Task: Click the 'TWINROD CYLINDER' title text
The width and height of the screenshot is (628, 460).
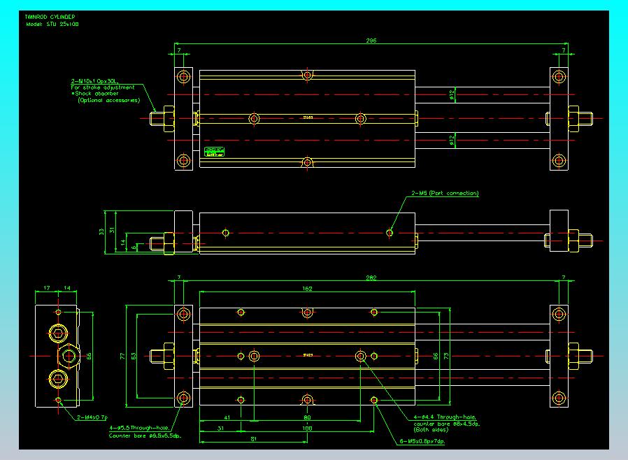Action: click(x=50, y=17)
